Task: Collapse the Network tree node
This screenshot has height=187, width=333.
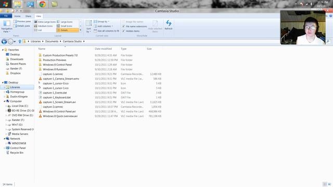Action: point(5,139)
